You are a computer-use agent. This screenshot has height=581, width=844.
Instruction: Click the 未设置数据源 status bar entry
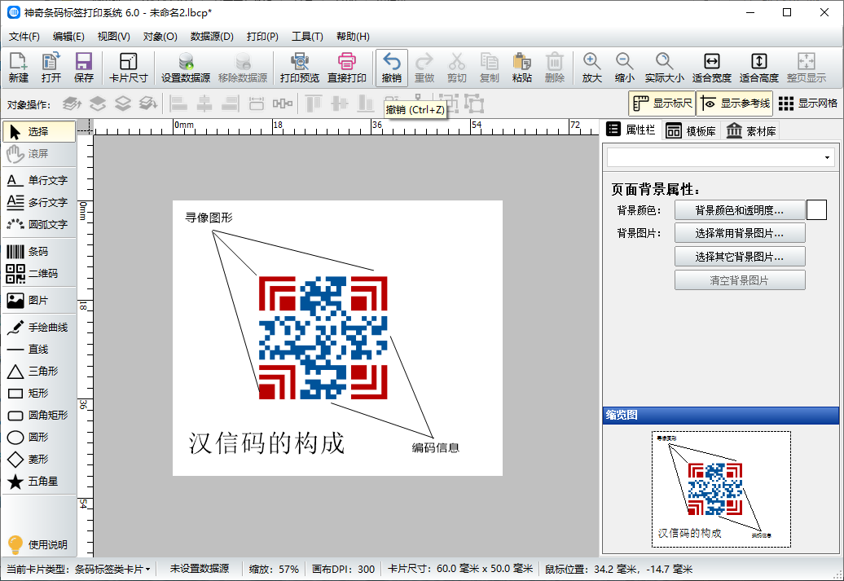(200, 569)
